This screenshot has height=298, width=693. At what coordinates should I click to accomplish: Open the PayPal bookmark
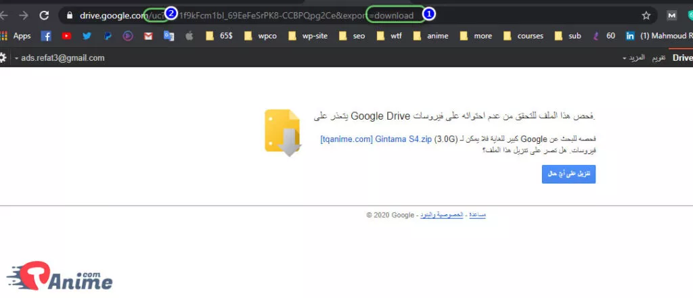108,36
